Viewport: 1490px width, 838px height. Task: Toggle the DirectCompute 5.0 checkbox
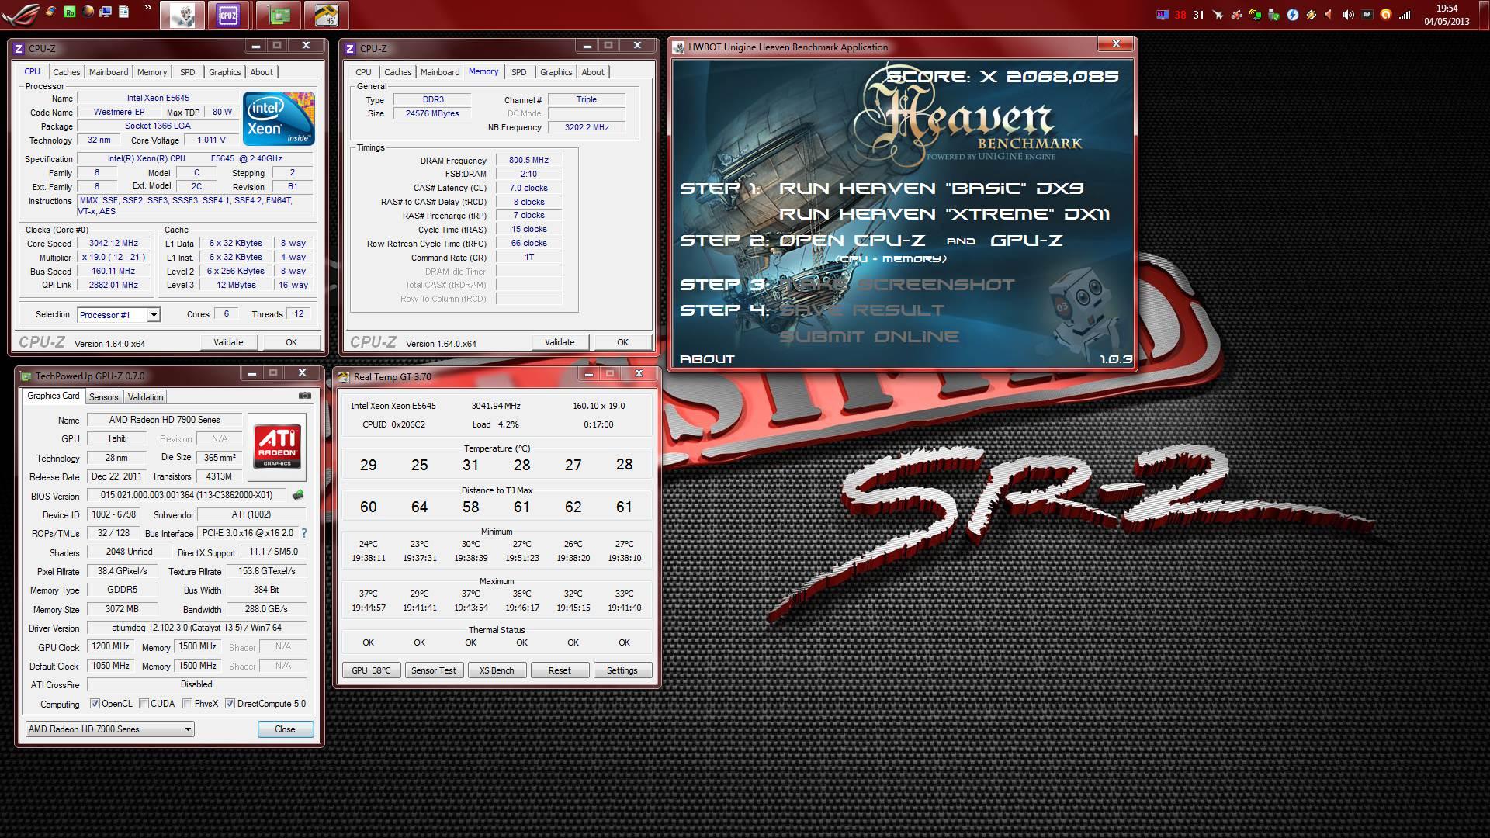point(230,704)
